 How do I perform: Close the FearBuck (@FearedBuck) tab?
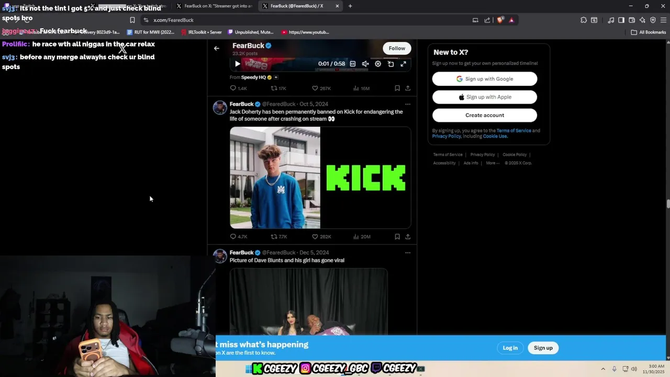coord(337,6)
